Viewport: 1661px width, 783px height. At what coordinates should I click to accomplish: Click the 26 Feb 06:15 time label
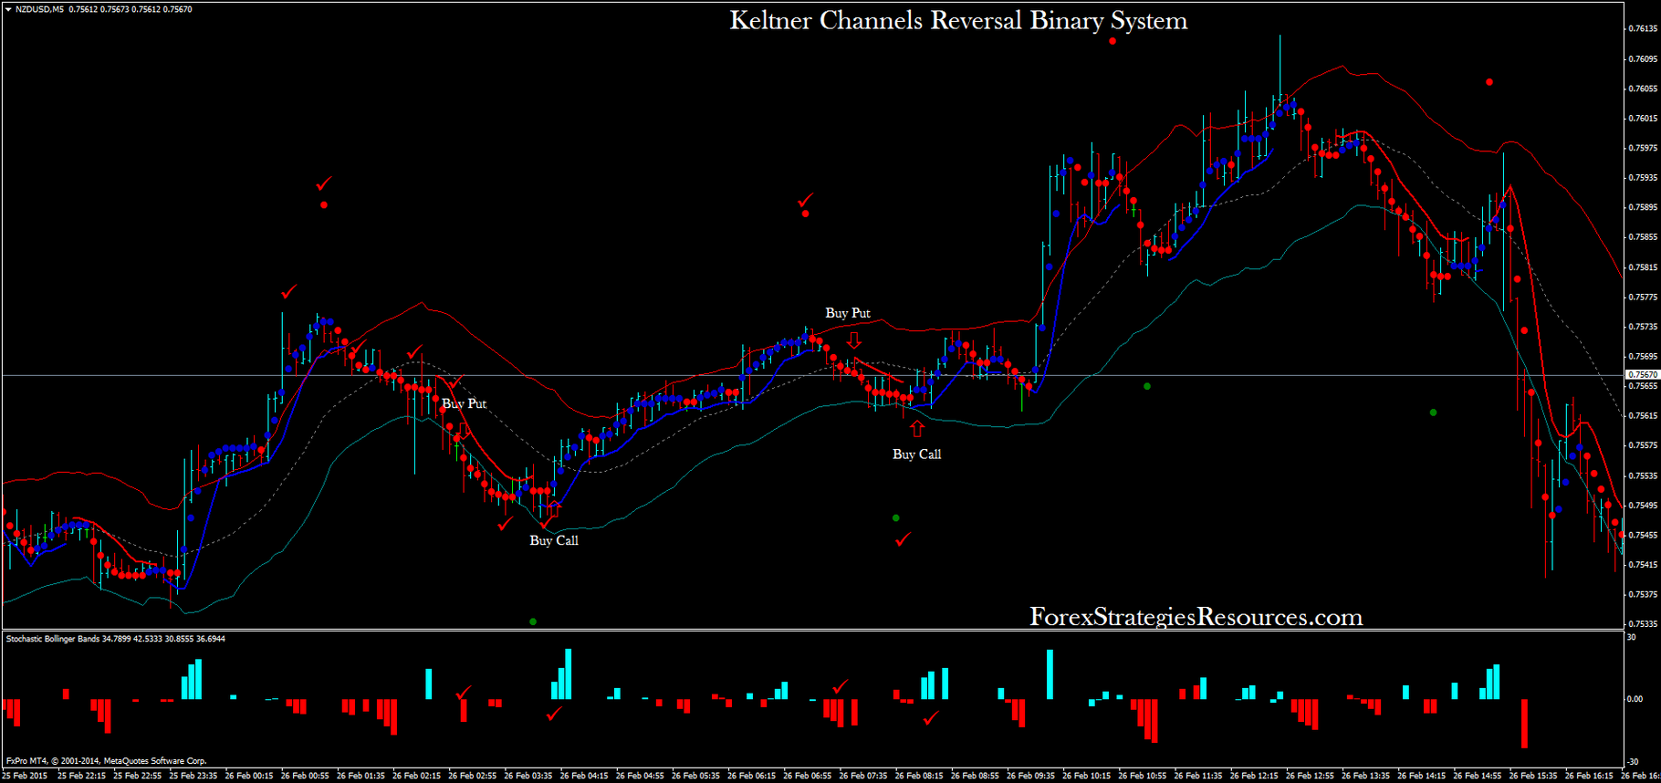(x=752, y=776)
